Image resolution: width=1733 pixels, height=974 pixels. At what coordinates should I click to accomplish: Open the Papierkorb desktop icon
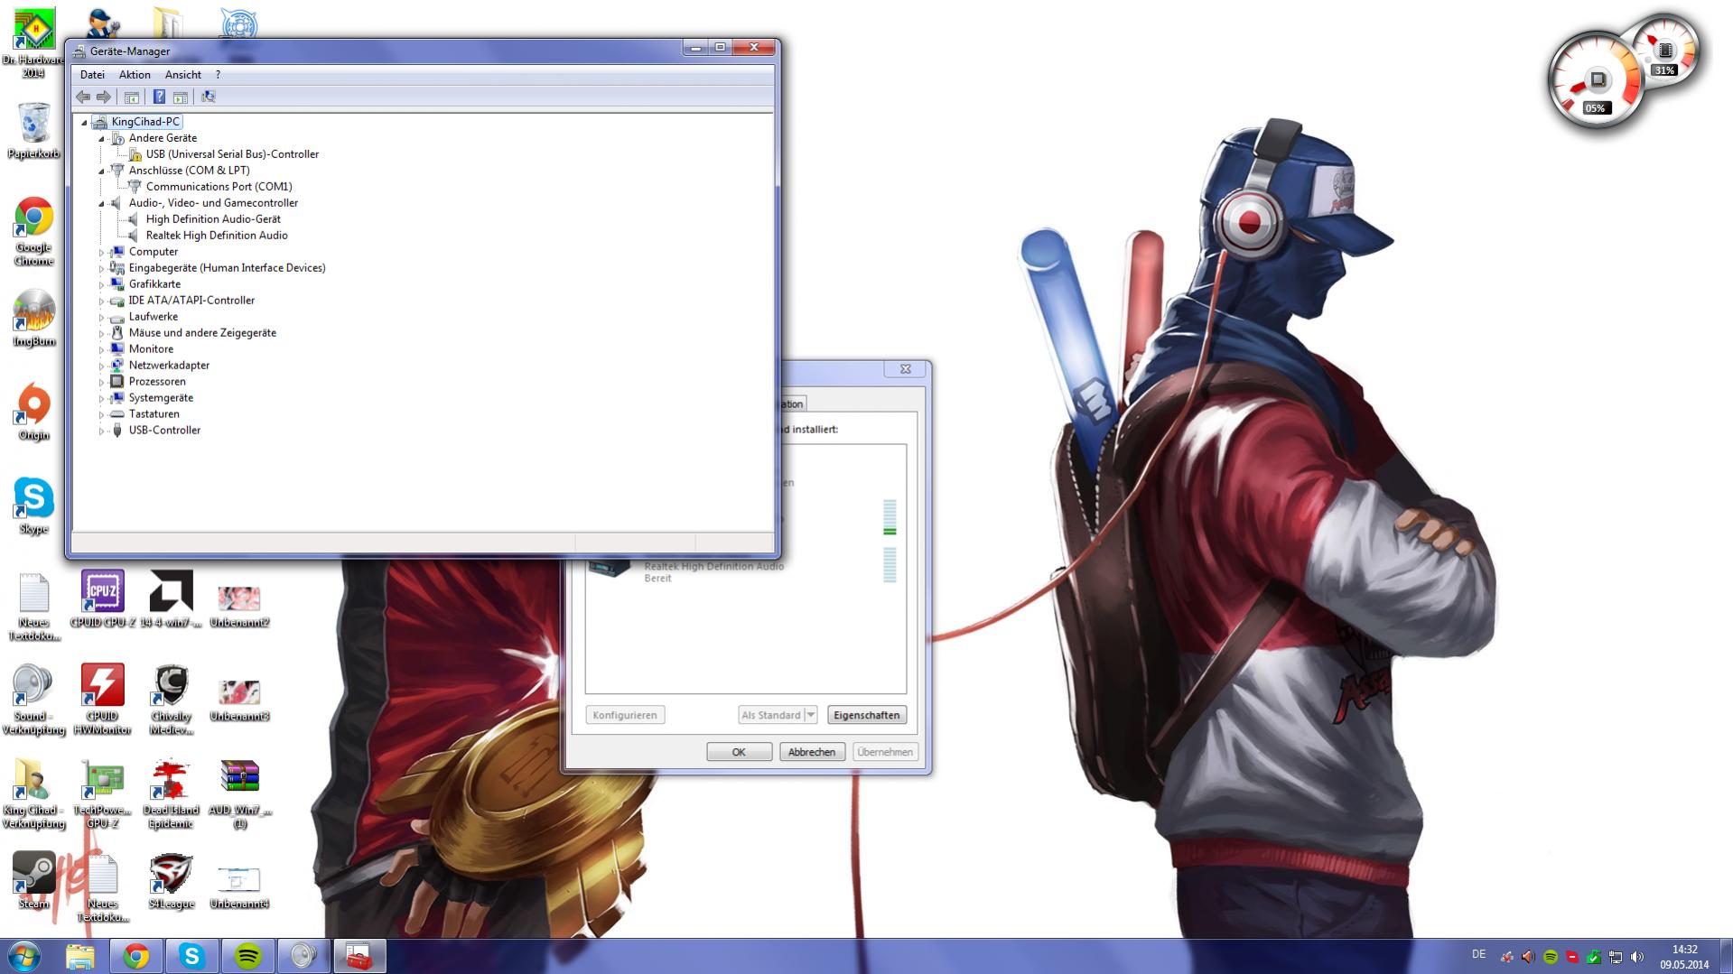[x=33, y=131]
